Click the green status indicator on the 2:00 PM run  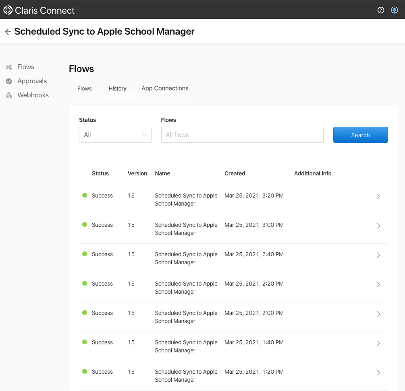[85, 312]
